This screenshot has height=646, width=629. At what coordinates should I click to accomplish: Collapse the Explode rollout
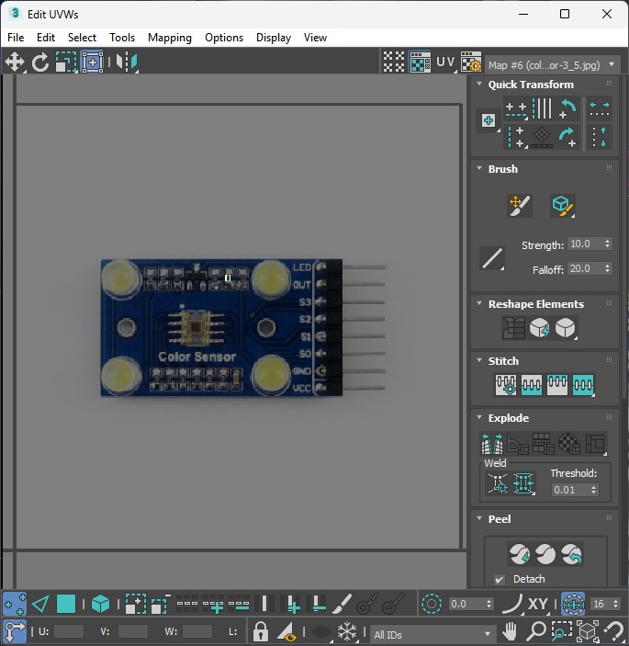pos(479,417)
